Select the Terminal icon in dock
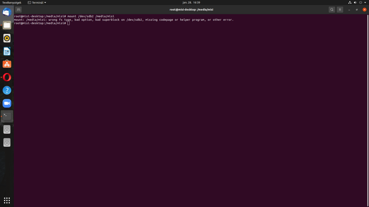The width and height of the screenshot is (369, 207). pos(7,116)
